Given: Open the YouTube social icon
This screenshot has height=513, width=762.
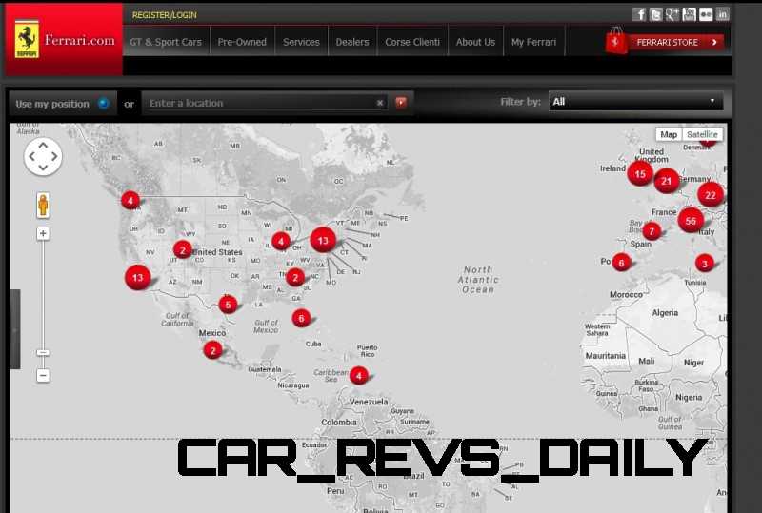Looking at the screenshot, I should [689, 14].
